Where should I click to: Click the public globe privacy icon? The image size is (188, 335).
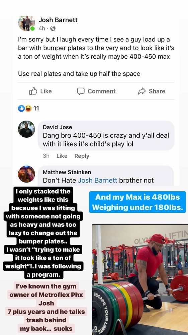click(53, 28)
